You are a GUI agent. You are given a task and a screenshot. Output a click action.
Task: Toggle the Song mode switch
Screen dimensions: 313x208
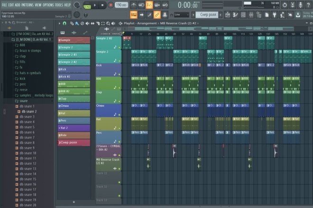87,5
